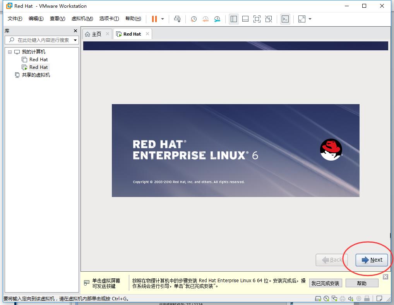
Task: Select 我的计算机 in the library tree
Action: (x=33, y=52)
